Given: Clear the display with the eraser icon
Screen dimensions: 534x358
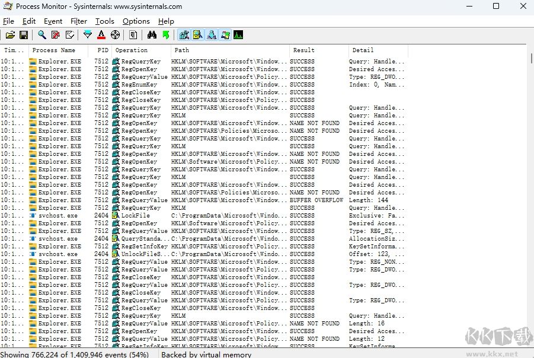Looking at the screenshot, I should point(69,35).
